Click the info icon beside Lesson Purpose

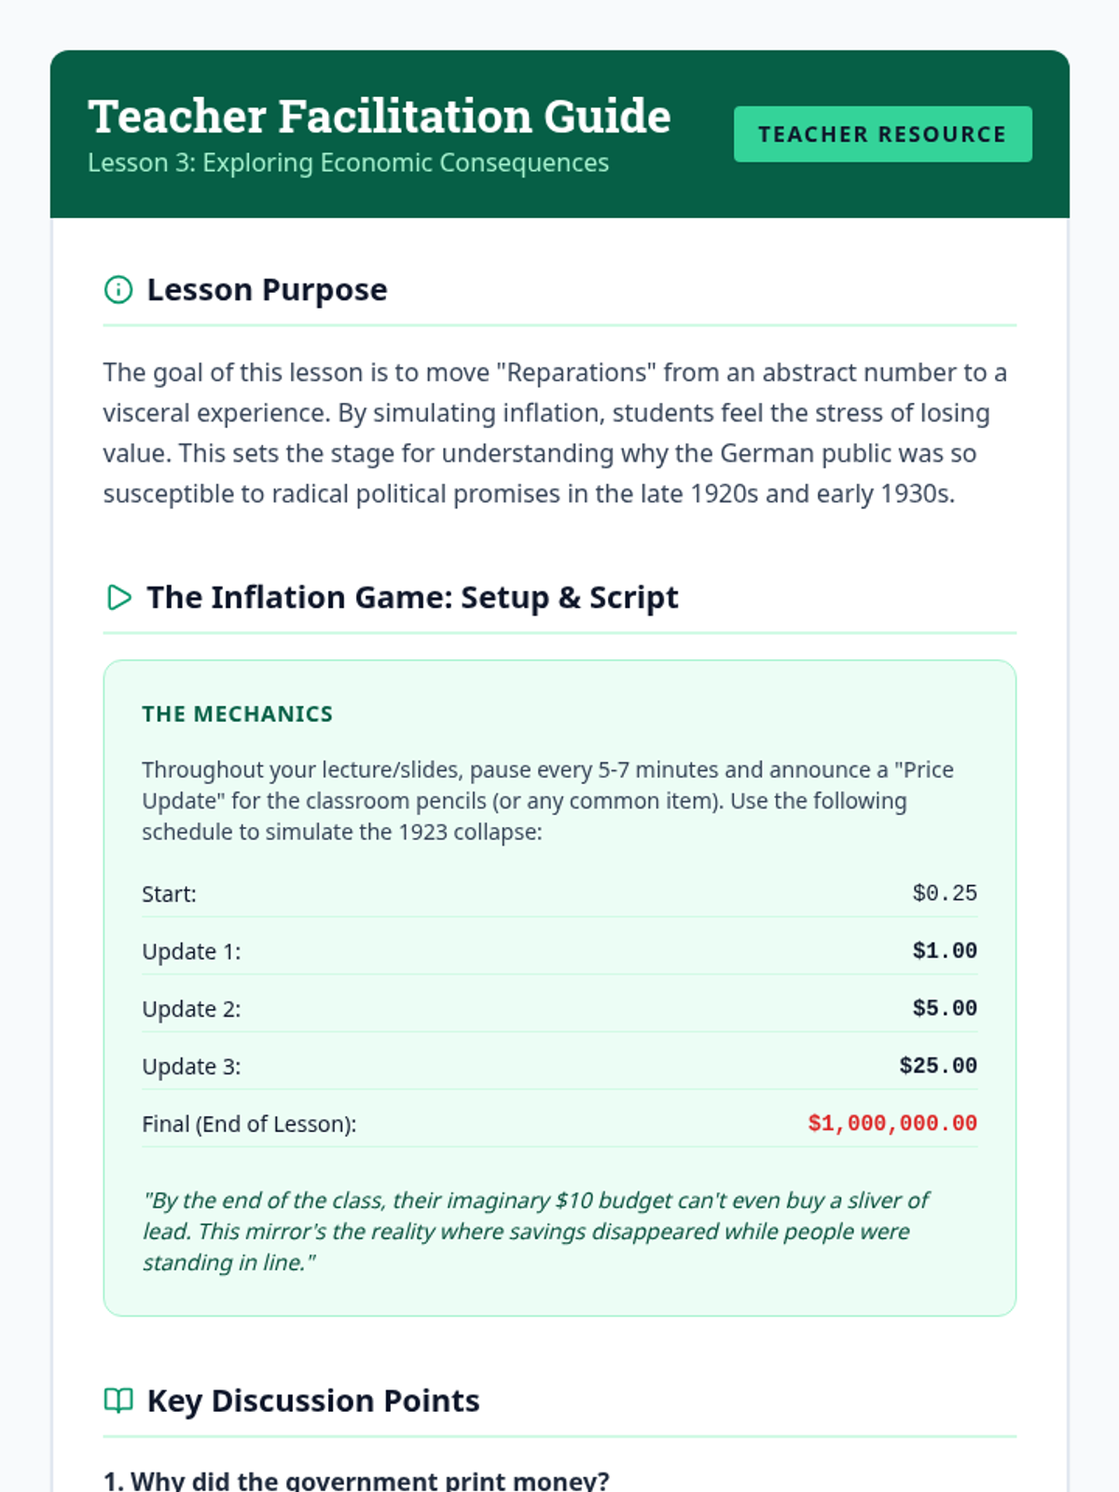tap(118, 290)
